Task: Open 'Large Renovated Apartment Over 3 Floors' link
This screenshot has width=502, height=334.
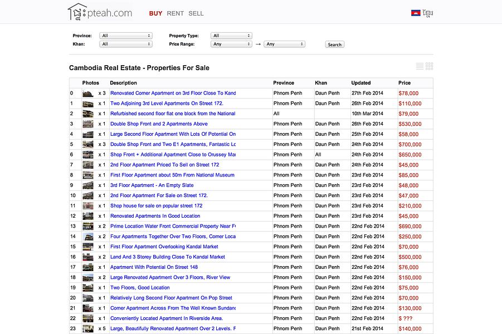Action: click(170, 277)
